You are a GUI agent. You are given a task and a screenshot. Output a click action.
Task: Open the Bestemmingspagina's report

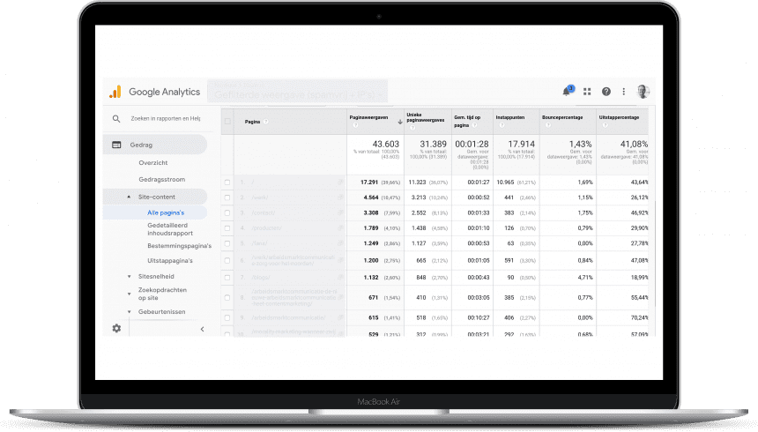coord(179,246)
